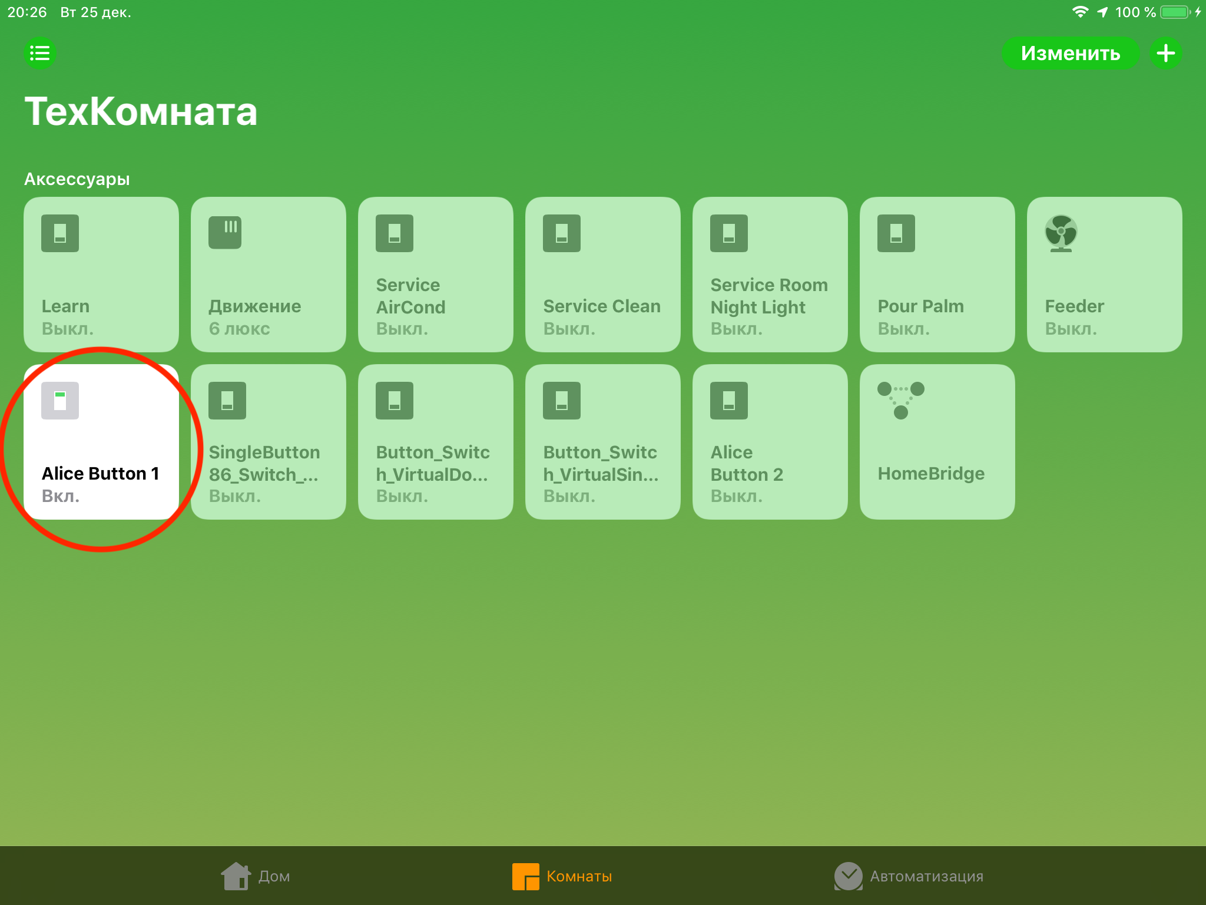The width and height of the screenshot is (1206, 905).
Task: Toggle the Alice Button 2 tile
Action: click(770, 442)
